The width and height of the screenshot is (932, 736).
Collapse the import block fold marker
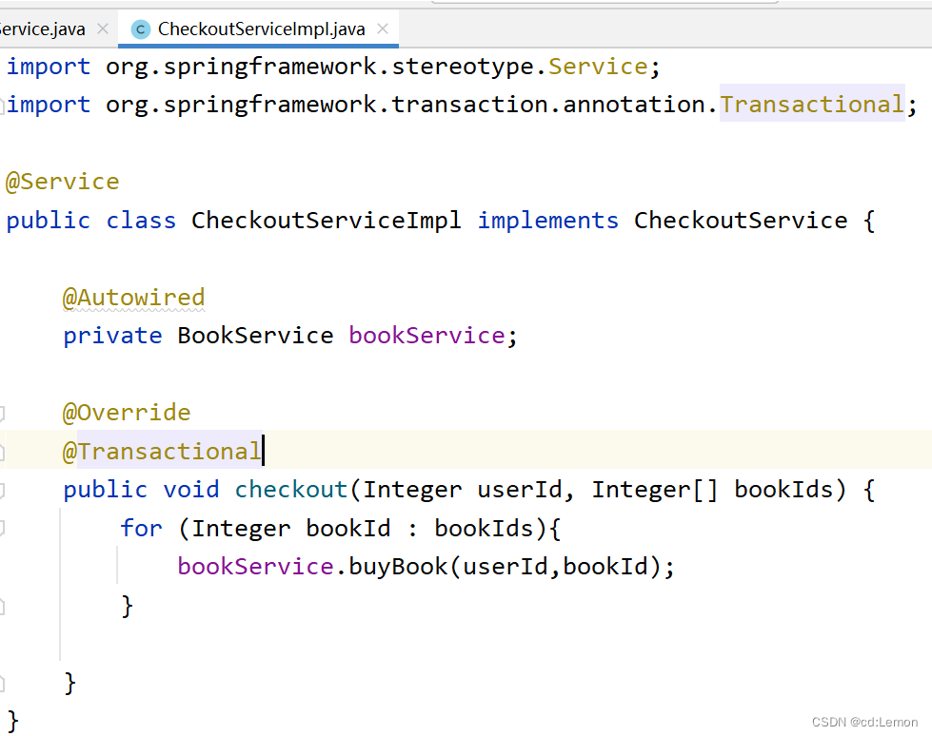tap(2, 105)
